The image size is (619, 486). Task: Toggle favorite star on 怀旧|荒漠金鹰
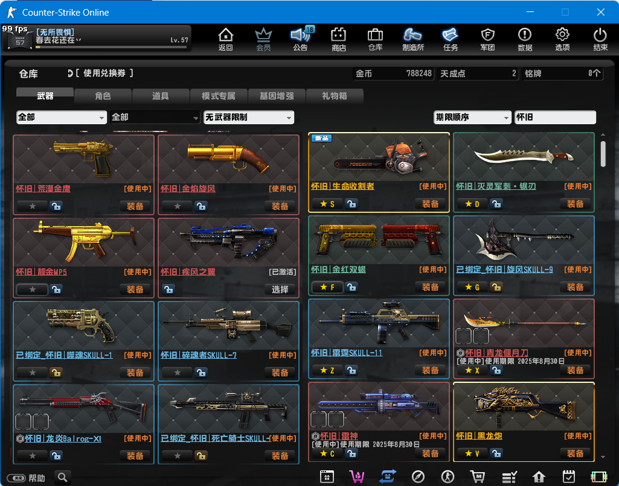pos(33,206)
